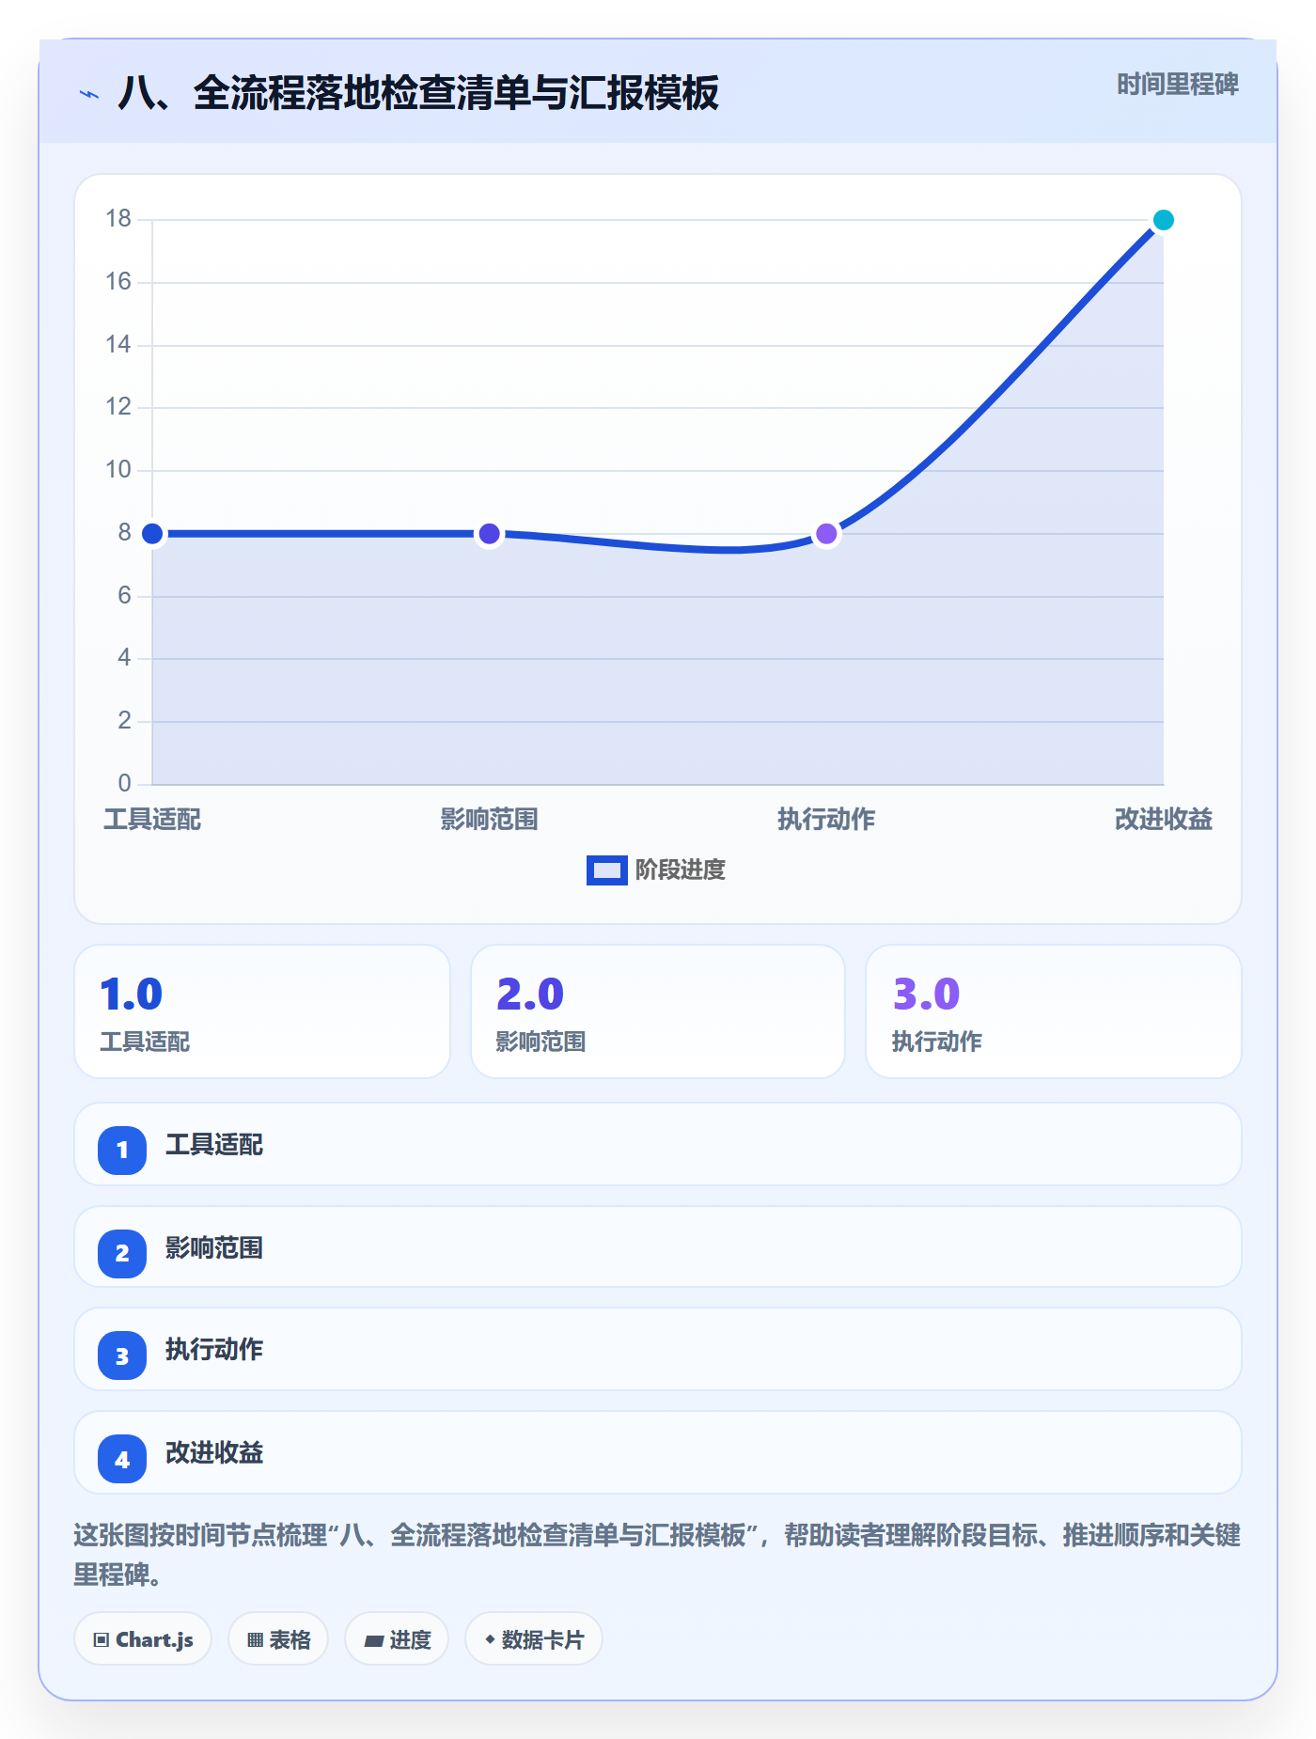The image size is (1316, 1739).
Task: Click the 18 y-axis tick label
Action: [118, 219]
